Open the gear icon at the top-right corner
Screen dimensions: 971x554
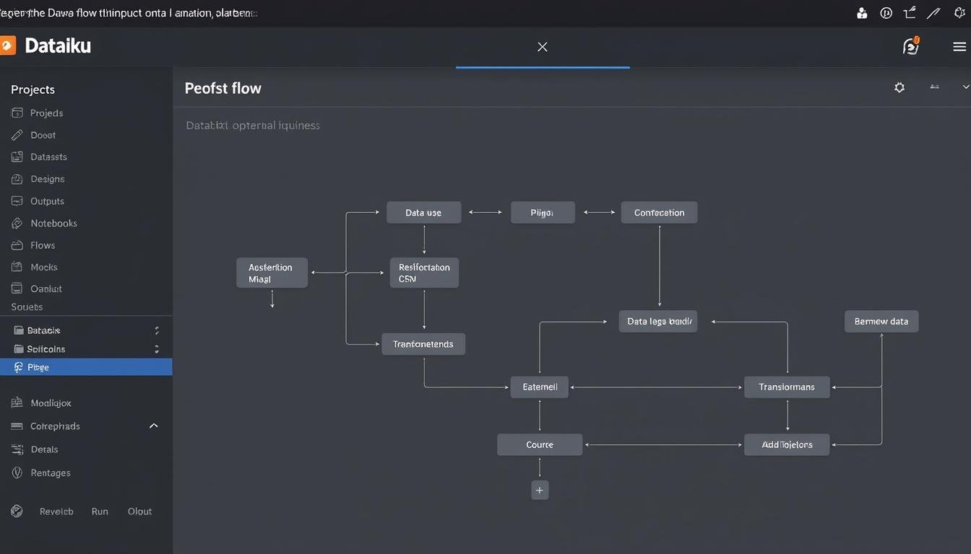tap(959, 13)
